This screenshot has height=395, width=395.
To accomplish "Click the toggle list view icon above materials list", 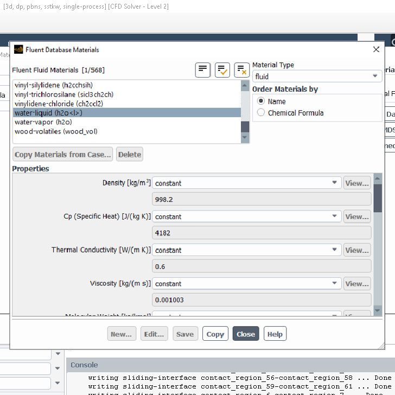I will coord(203,70).
